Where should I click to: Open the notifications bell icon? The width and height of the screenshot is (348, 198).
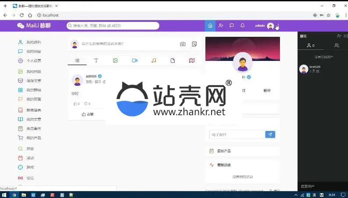tap(243, 26)
